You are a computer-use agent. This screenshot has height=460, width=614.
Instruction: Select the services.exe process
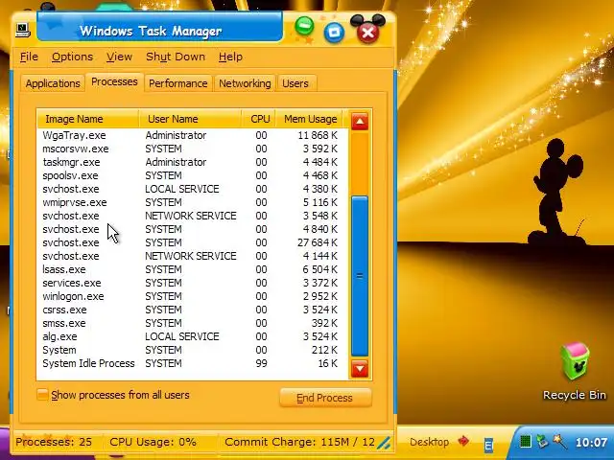192,283
